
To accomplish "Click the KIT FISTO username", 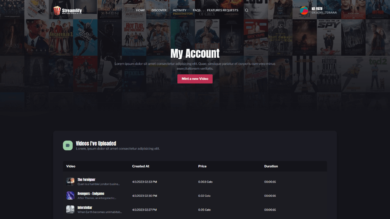I will click(x=317, y=8).
